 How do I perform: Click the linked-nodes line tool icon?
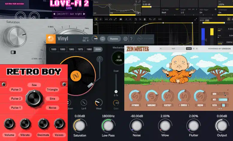[x=106, y=19]
